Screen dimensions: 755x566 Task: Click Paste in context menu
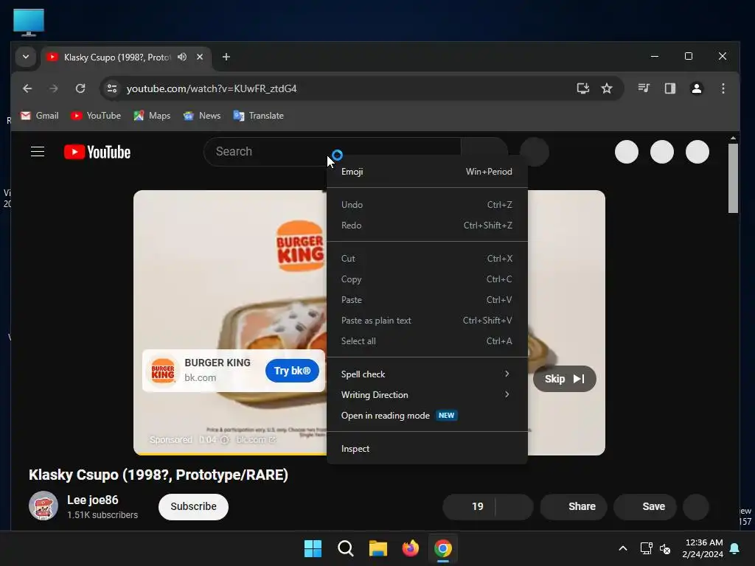coord(427,300)
